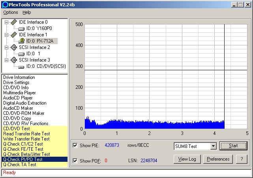Viewport: 253px width, 178px height.
Task: Click the IDE Interface 0 chip icon
Action: click(x=14, y=22)
